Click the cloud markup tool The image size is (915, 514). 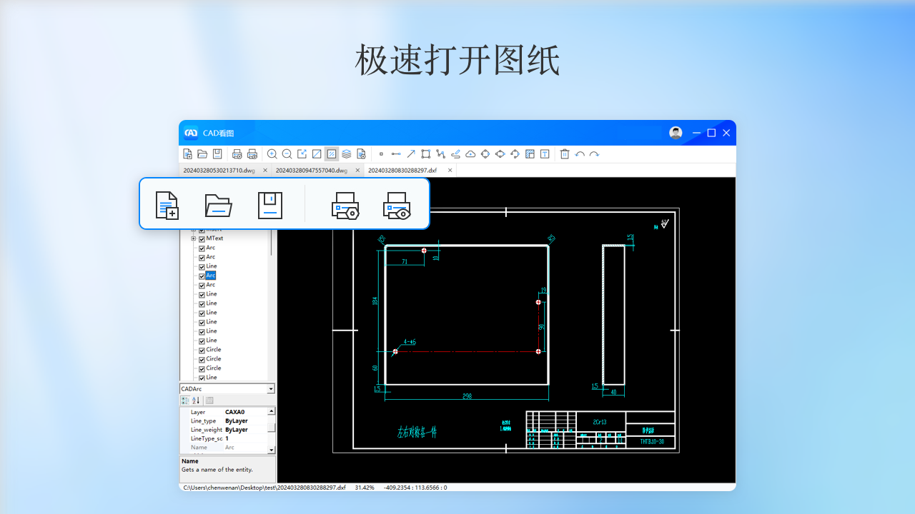(x=470, y=153)
